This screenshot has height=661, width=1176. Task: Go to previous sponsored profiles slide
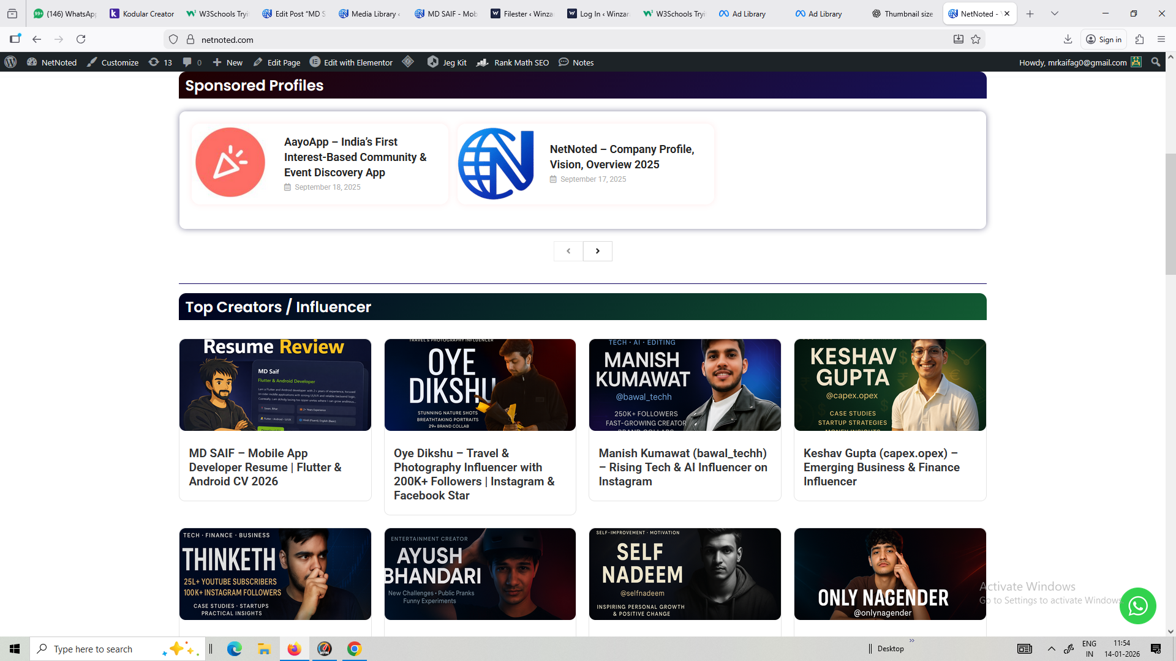click(568, 251)
